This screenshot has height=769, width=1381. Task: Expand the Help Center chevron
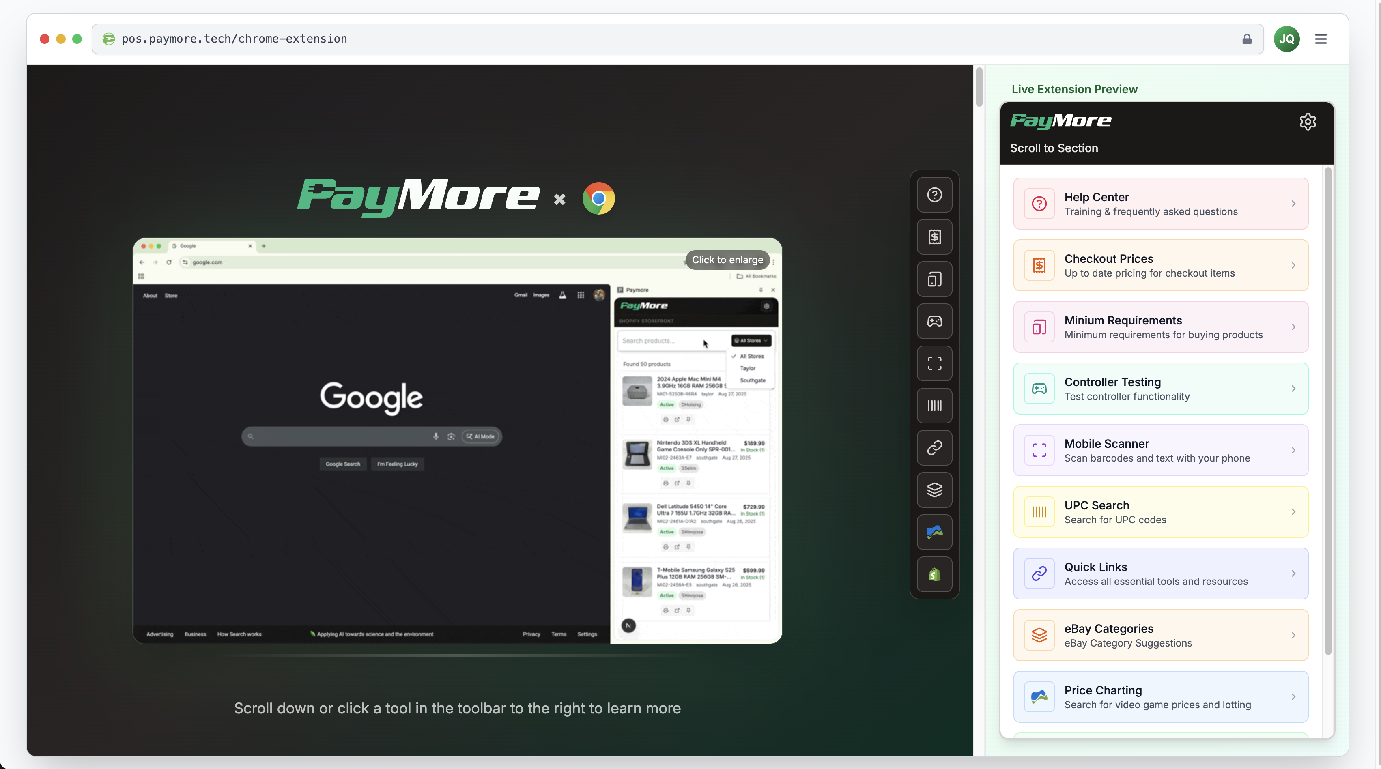[x=1293, y=204]
